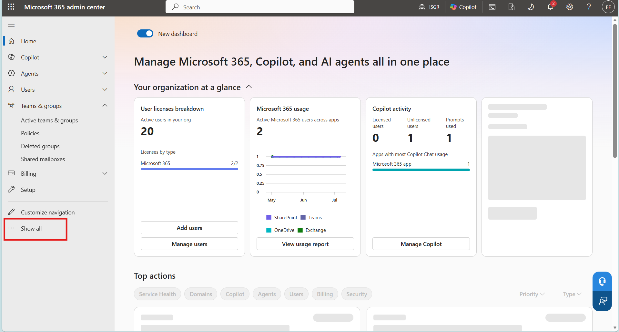Expand the Billing nav chevron

[105, 173]
